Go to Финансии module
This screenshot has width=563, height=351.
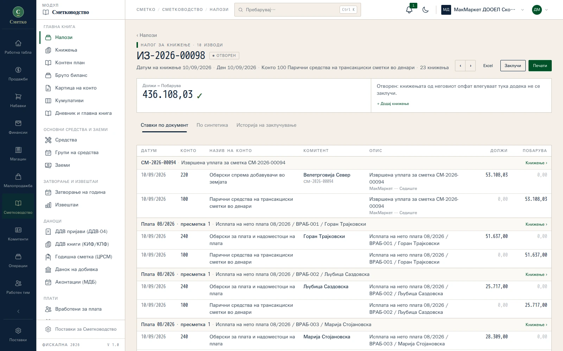coord(18,127)
